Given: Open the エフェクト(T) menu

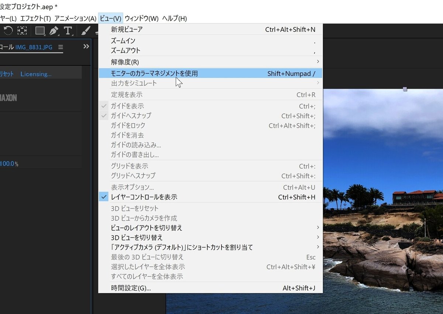Looking at the screenshot, I should 35,18.
